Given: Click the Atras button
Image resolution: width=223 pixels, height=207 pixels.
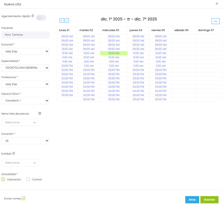Looking at the screenshot, I should [192, 200].
